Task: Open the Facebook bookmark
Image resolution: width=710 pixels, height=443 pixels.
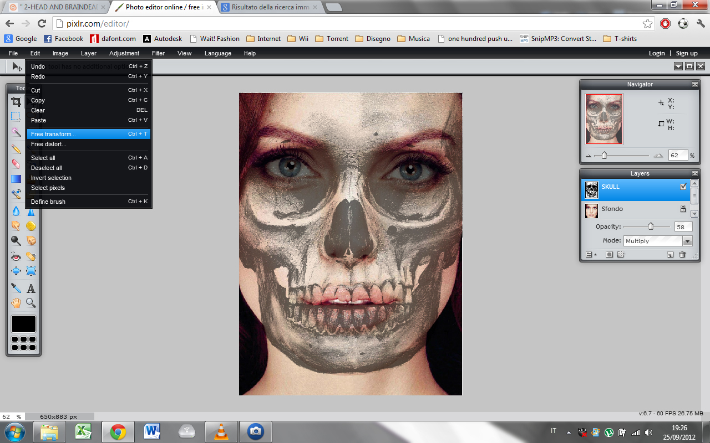Action: point(63,39)
